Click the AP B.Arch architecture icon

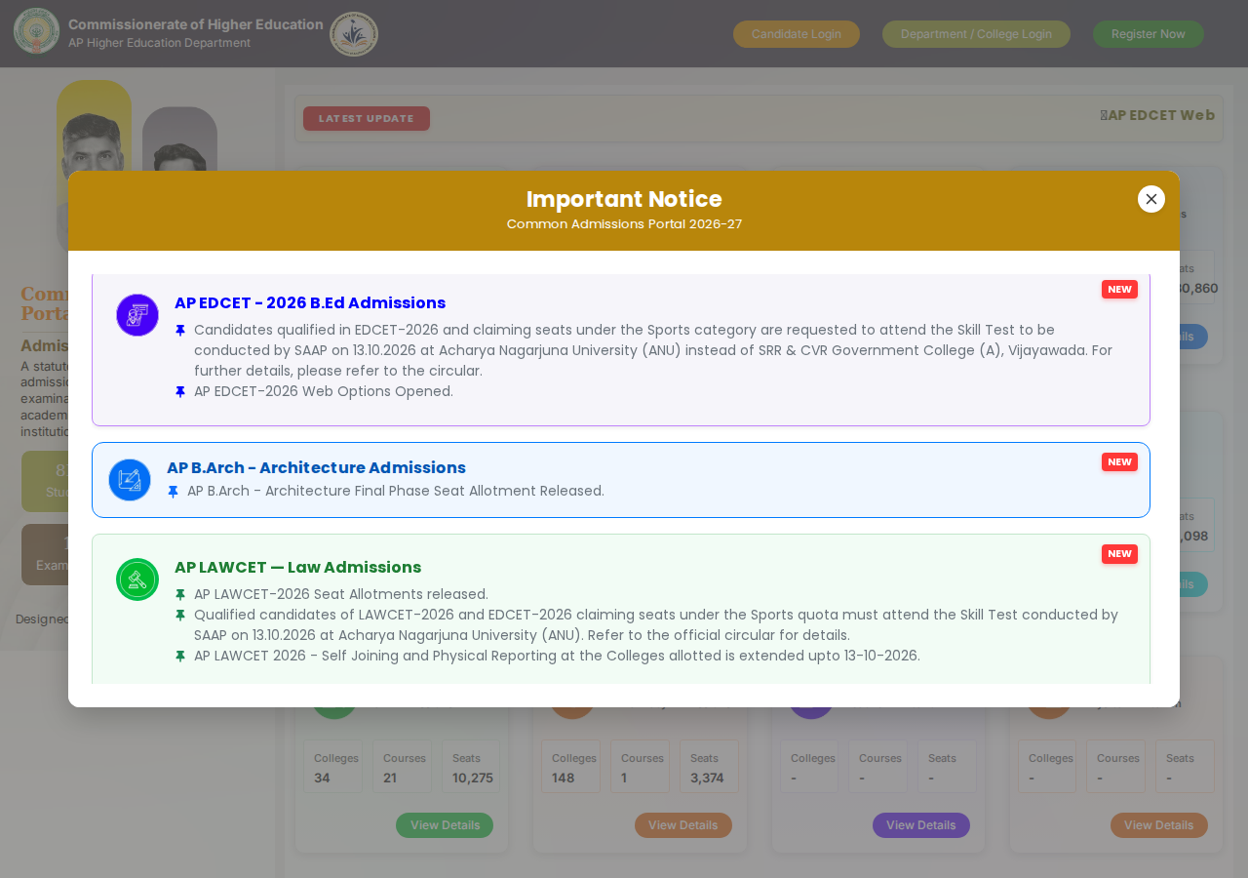pos(130,480)
